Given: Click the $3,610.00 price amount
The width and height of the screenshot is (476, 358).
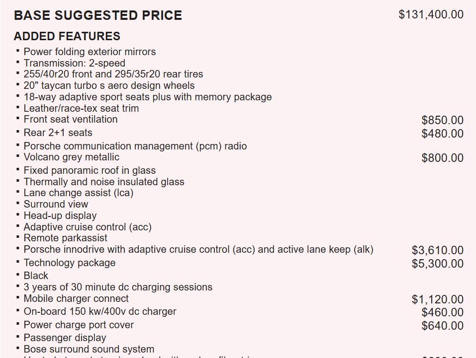Looking at the screenshot, I should [437, 250].
